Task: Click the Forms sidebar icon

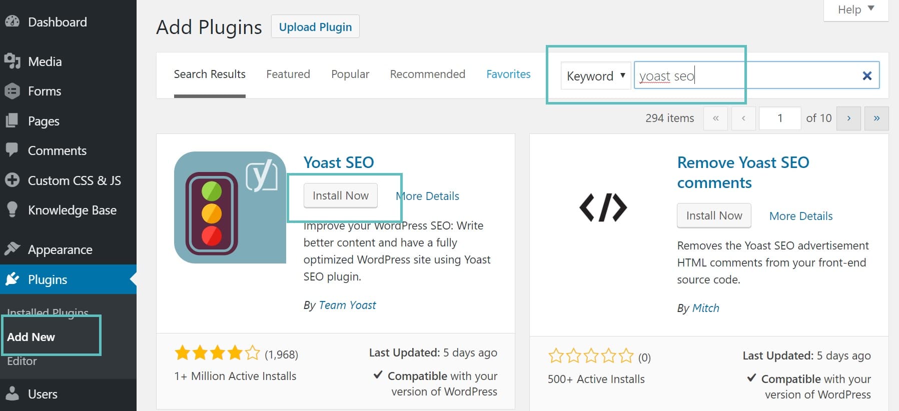Action: [x=12, y=91]
